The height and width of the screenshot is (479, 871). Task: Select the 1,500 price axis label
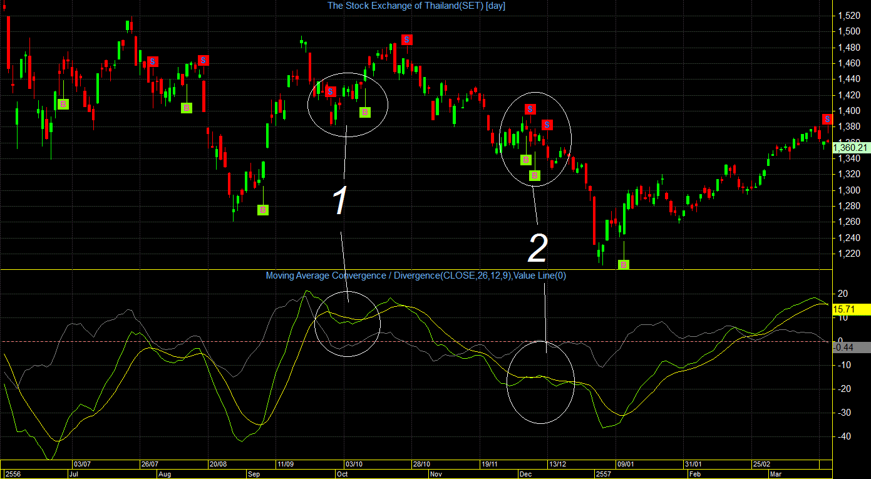click(848, 31)
